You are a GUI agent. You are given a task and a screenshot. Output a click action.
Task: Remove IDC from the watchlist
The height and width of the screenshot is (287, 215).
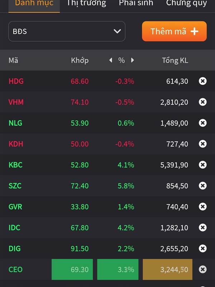(x=202, y=227)
